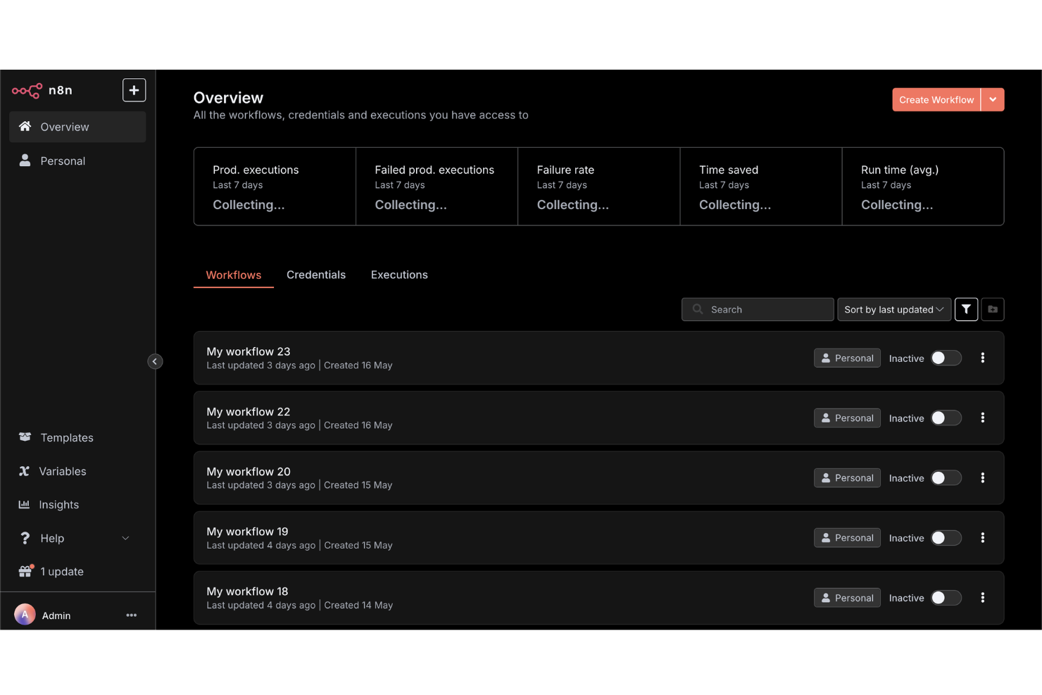Open the three-dot menu for My workflow 23
1042x695 pixels.
(x=983, y=358)
